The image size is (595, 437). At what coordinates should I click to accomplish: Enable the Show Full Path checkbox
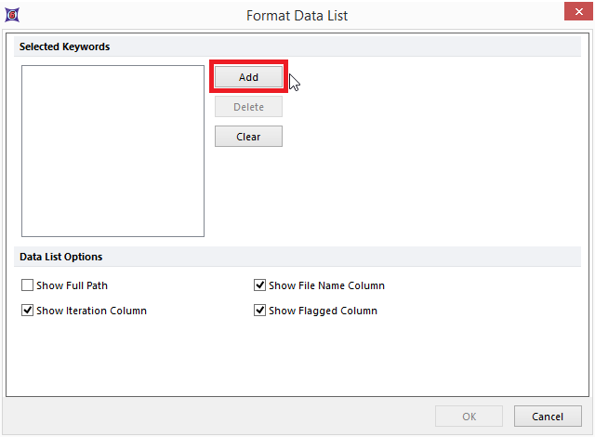click(x=28, y=285)
